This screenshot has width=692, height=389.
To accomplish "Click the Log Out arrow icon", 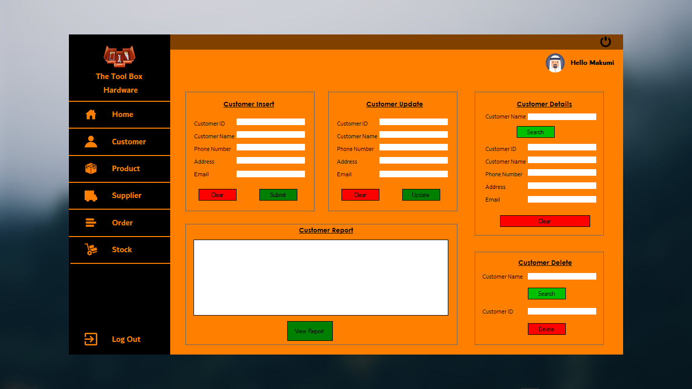I will click(x=90, y=339).
